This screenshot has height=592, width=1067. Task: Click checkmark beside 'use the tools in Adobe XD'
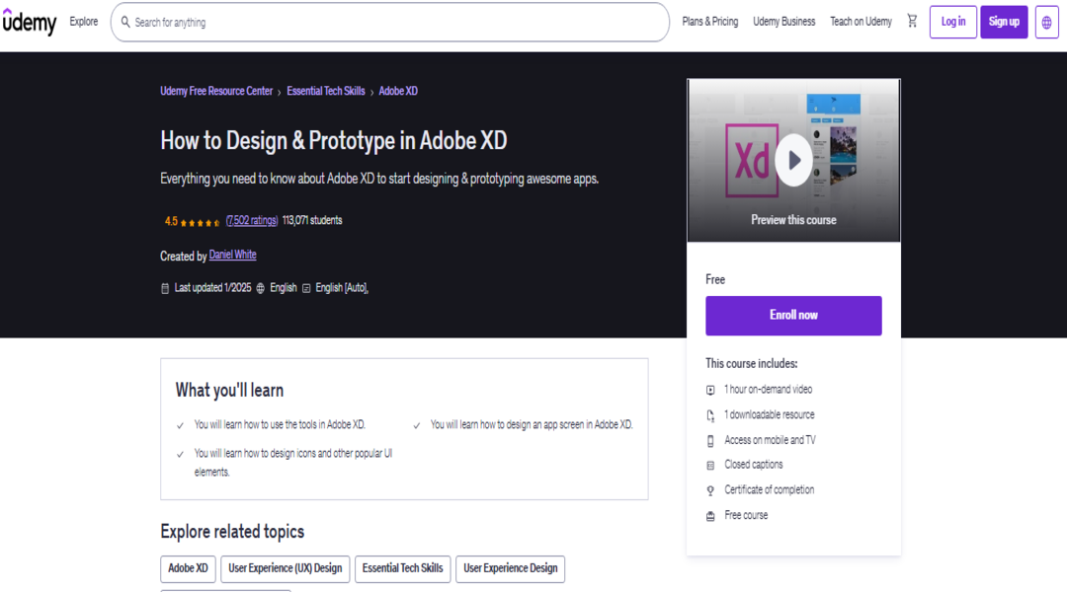point(181,425)
